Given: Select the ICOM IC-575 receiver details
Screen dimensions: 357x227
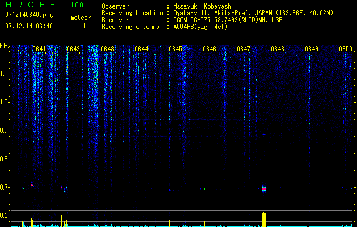Looking at the screenshot, I should coord(228,20).
